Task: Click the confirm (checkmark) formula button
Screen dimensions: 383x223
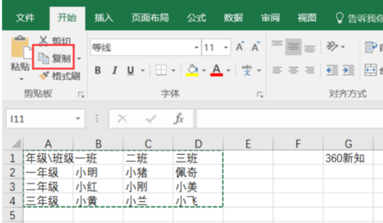Action: tap(151, 119)
